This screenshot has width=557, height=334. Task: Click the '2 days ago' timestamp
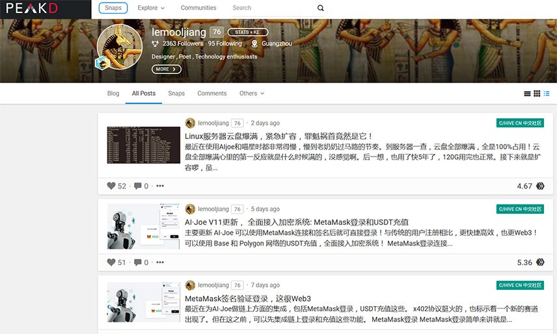click(x=265, y=123)
